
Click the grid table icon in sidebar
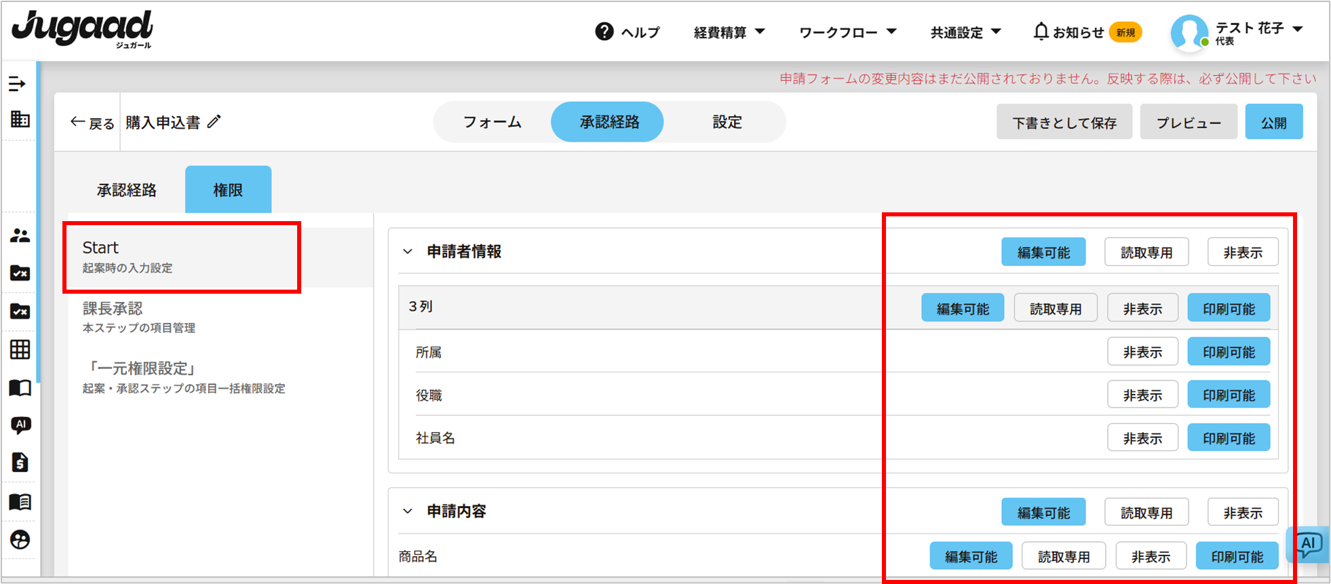pyautogui.click(x=20, y=349)
